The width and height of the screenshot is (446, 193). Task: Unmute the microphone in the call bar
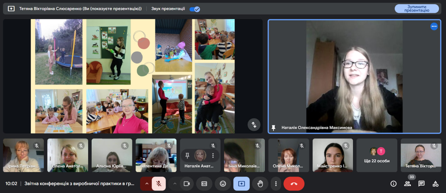159,184
